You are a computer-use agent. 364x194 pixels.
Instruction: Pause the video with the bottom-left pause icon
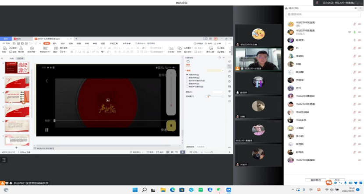(x=47, y=130)
